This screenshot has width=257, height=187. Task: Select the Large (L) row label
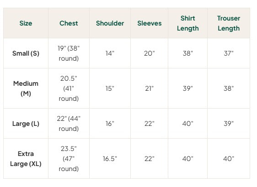tap(26, 124)
